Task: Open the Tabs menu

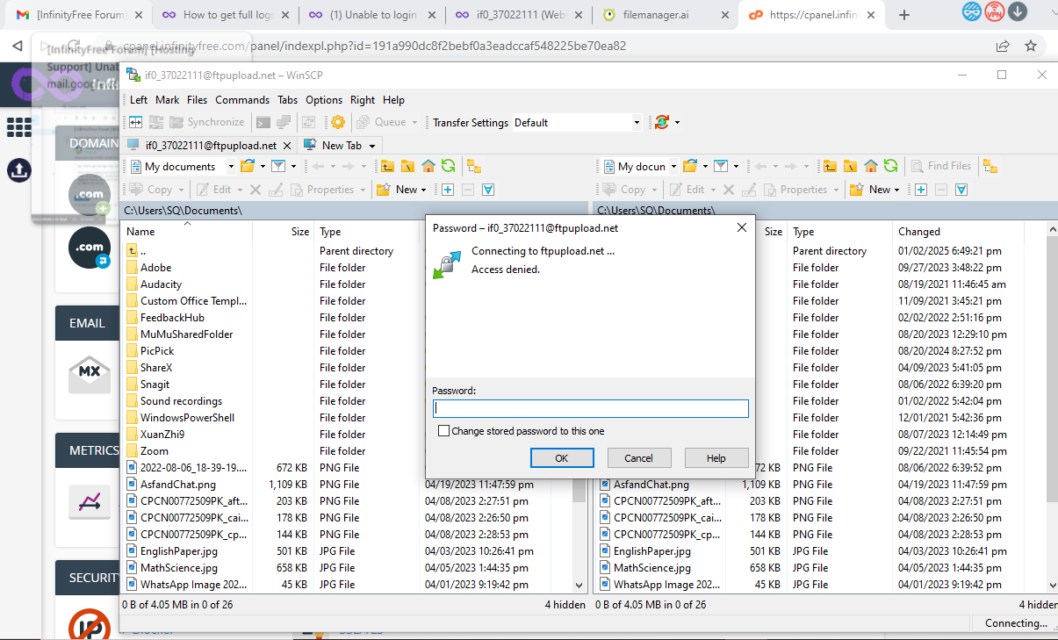Action: click(288, 100)
